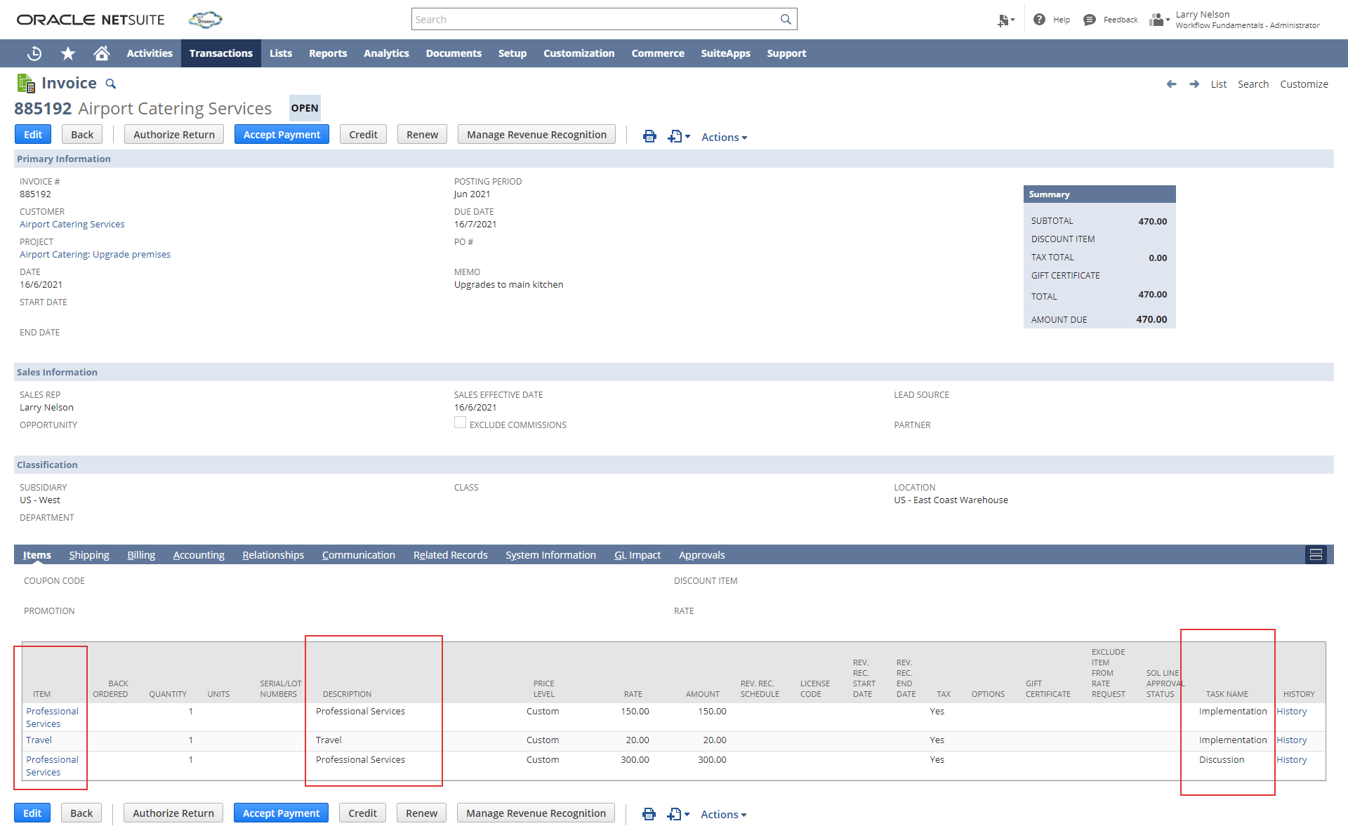Click the top Accept Payment button

point(282,135)
